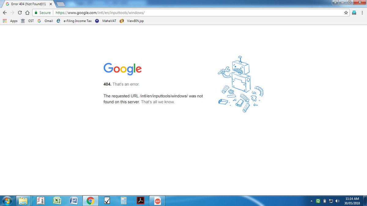Close the Error 404 tab

tap(51, 4)
